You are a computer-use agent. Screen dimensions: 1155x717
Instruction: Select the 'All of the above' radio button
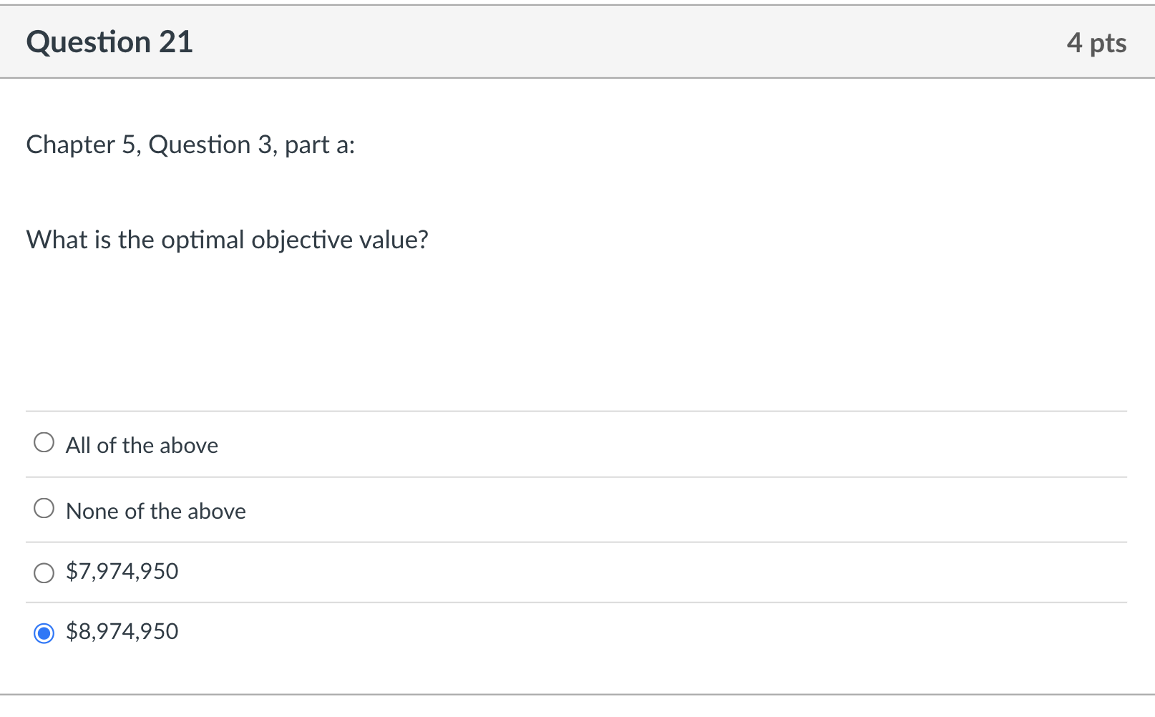point(44,443)
